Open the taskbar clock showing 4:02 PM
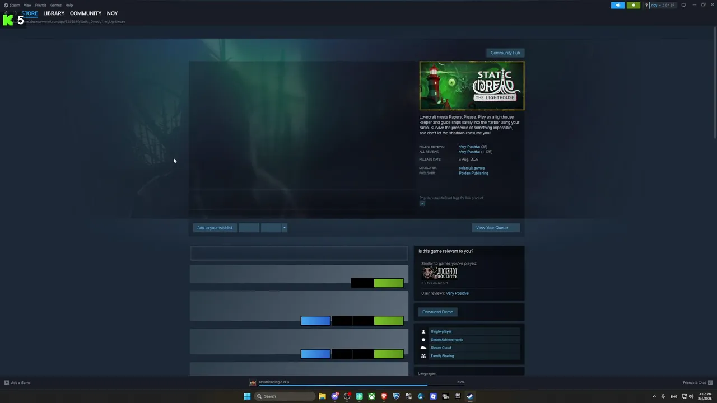Image resolution: width=717 pixels, height=403 pixels. pos(705,396)
